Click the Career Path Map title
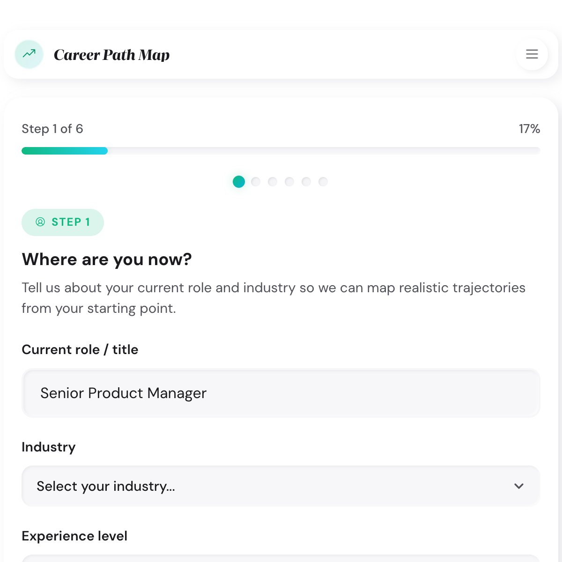 coord(112,54)
